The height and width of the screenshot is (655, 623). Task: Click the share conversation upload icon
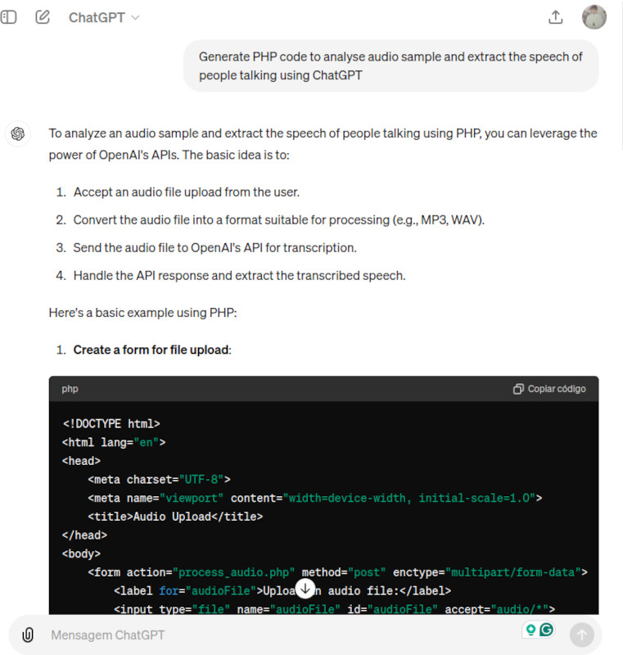point(555,17)
